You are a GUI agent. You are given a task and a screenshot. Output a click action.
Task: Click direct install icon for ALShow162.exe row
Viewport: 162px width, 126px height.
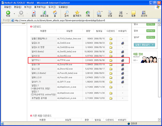pos(123,69)
